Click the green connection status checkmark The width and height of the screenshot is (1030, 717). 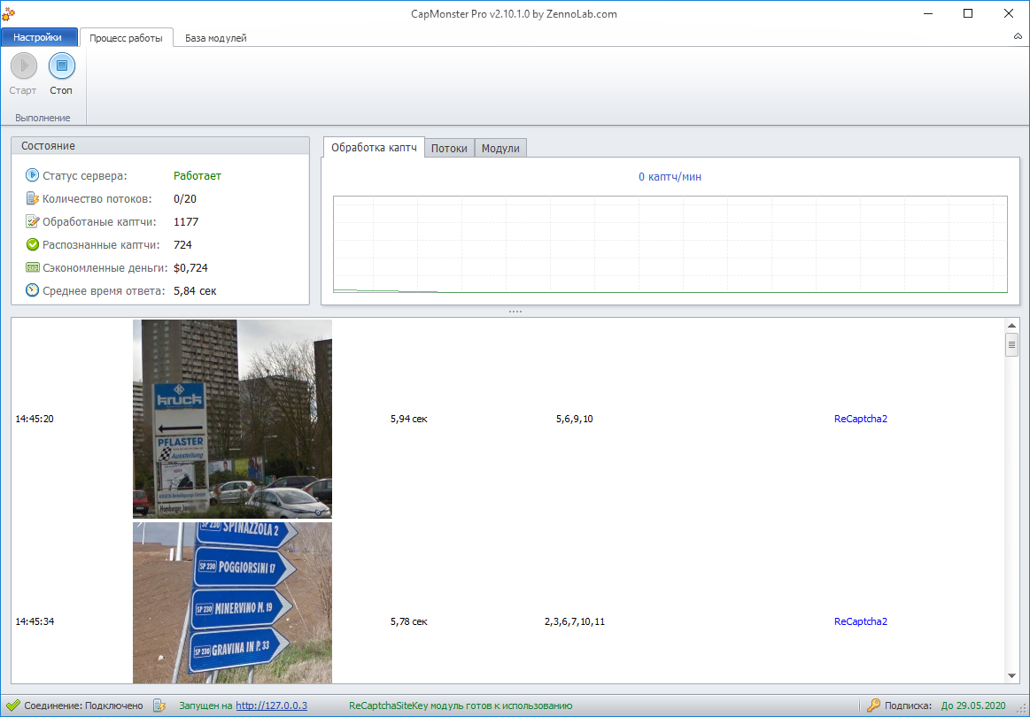[12, 705]
